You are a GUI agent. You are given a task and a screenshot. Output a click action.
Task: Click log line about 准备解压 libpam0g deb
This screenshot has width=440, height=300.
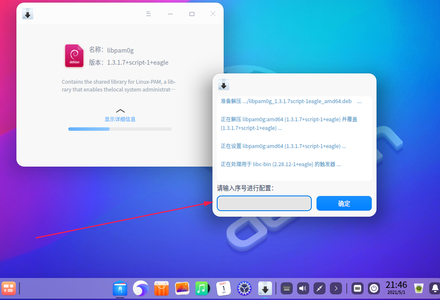pyautogui.click(x=291, y=101)
